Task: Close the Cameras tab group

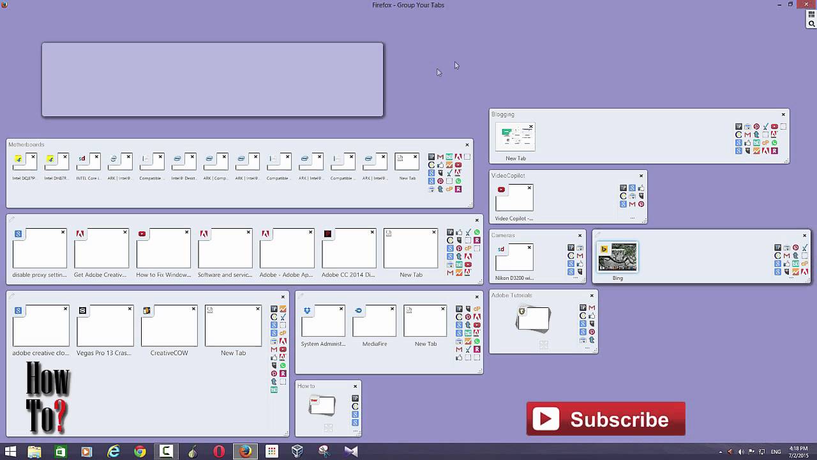Action: (580, 235)
